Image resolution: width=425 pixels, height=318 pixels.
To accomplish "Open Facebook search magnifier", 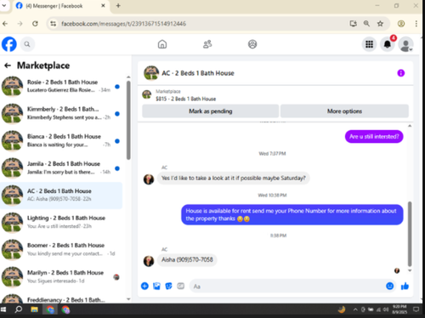I will coord(27,44).
